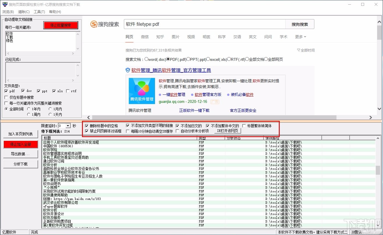
Task: Click the red 停止批量搜索 button
Action: point(60,25)
